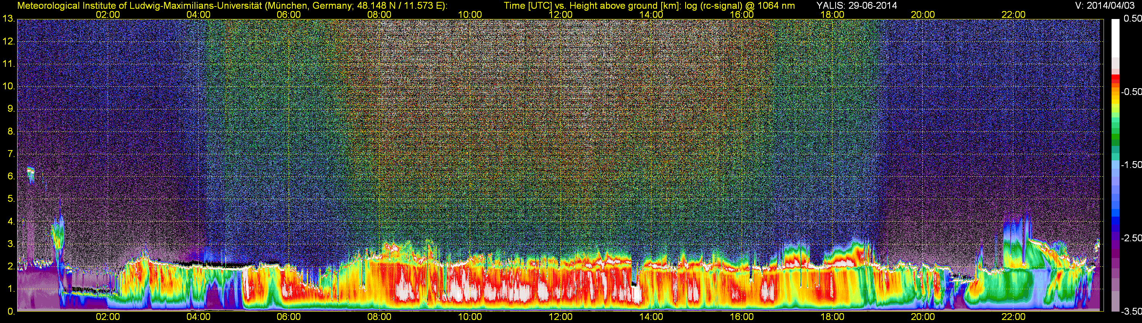The width and height of the screenshot is (1142, 323).
Task: Select the '12:00' tick label on the bottom axis
Action: coord(561,317)
